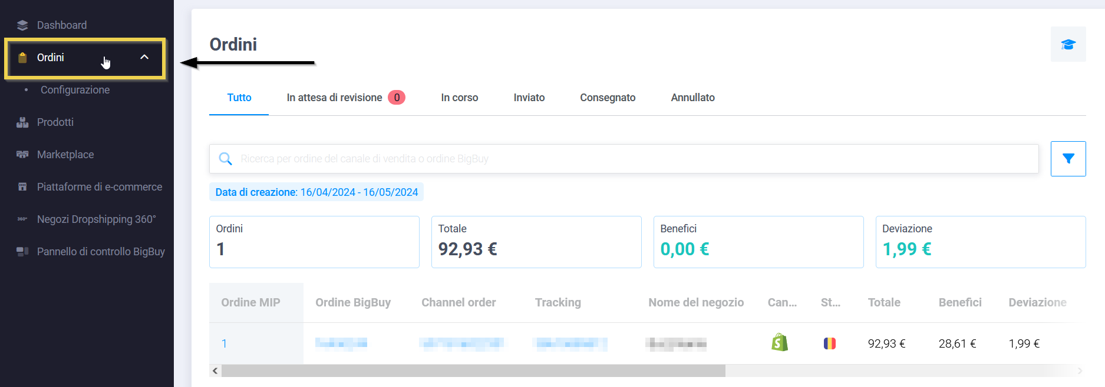1105x387 pixels.
Task: Click Pannello di controllo BigBuy link
Action: [x=100, y=252]
